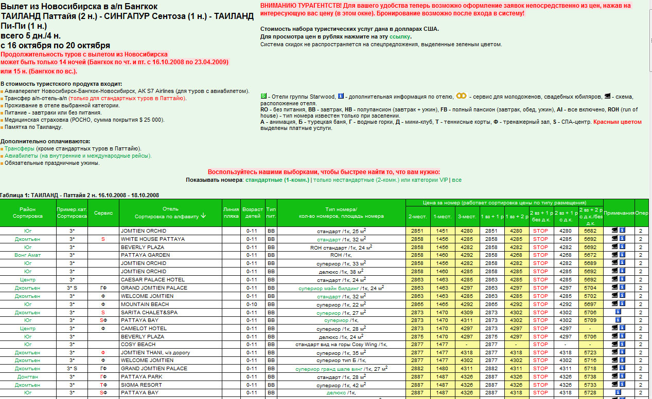Click district link Вонг Амат
This screenshot has height=399, width=652.
(x=28, y=255)
